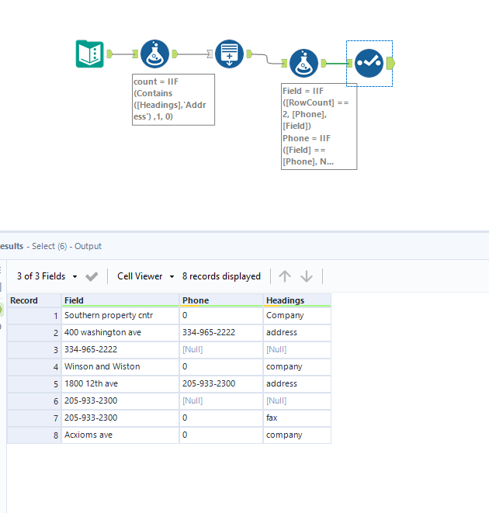
Task: Select the [Null] Headings cell in row 6
Action: (x=297, y=400)
